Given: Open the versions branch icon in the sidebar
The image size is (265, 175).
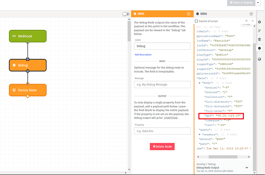Looking at the screenshot, I should point(259,31).
